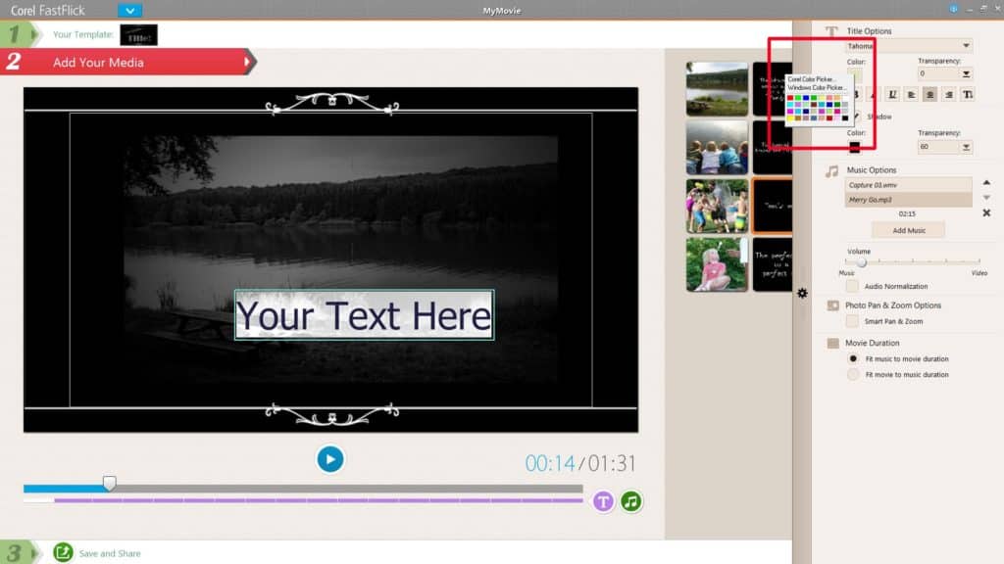Click the purple Edit Title button
Screen dimensions: 1004x564
(603, 501)
